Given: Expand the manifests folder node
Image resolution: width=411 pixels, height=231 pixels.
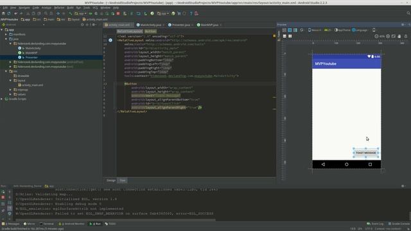Looking at the screenshot, I should pyautogui.click(x=6, y=34).
